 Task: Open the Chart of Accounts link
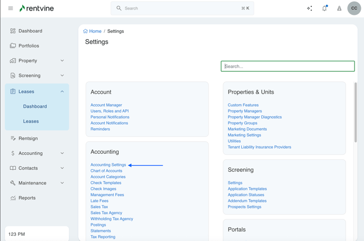tap(106, 171)
